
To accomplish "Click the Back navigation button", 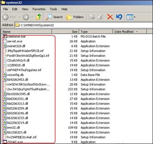I will [x=9, y=17].
